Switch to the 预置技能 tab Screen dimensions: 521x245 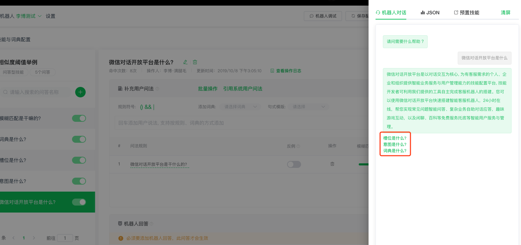466,13
